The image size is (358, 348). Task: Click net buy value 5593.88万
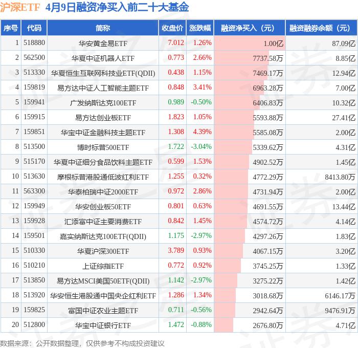(267, 117)
